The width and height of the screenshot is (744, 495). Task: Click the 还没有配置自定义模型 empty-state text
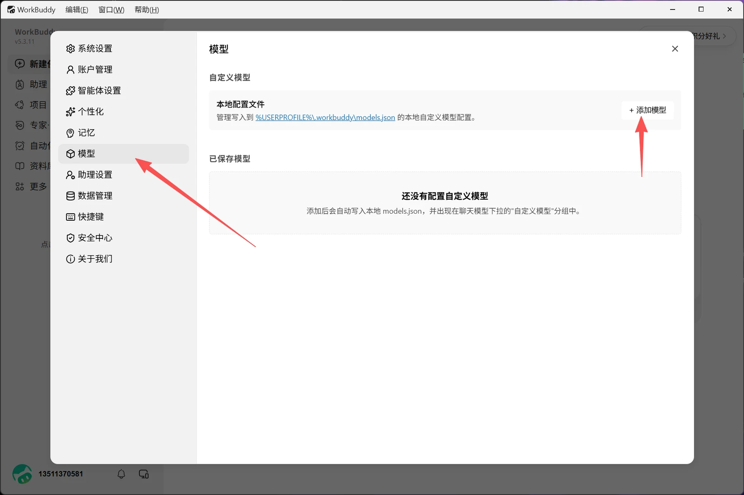pos(445,196)
